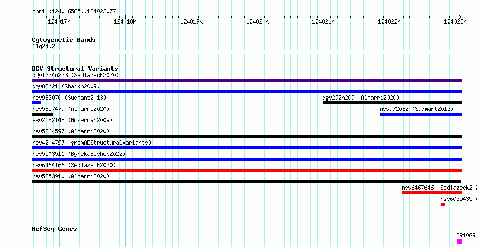Click the magenta OR10G9 gene block
Viewport: 477px width, 247px height.
(x=459, y=242)
